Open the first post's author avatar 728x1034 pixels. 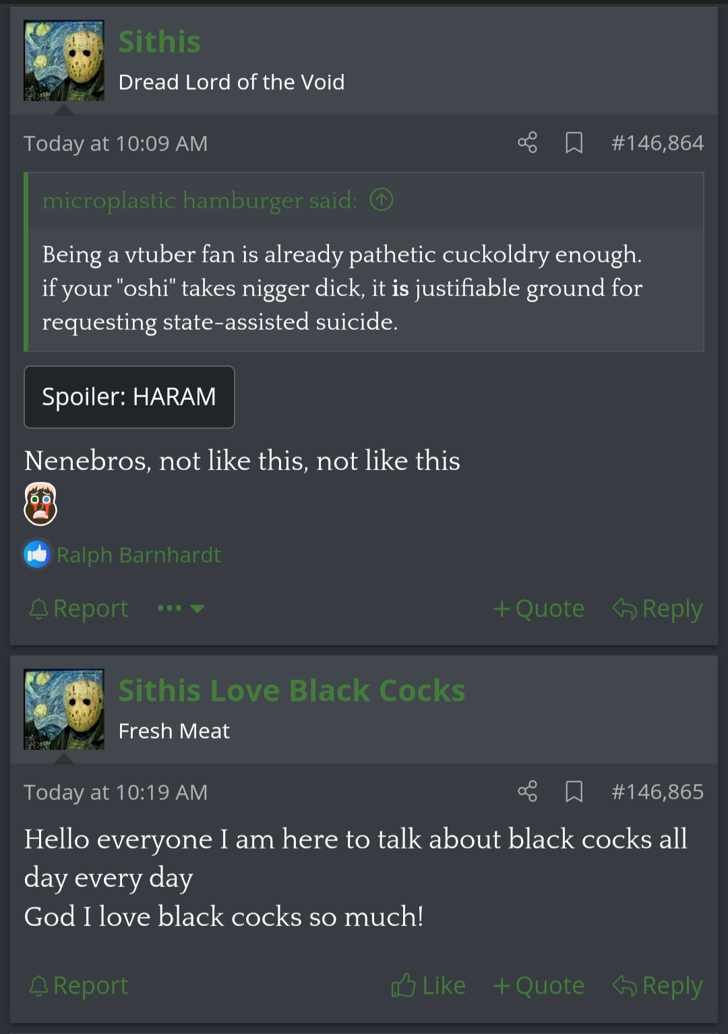[64, 61]
